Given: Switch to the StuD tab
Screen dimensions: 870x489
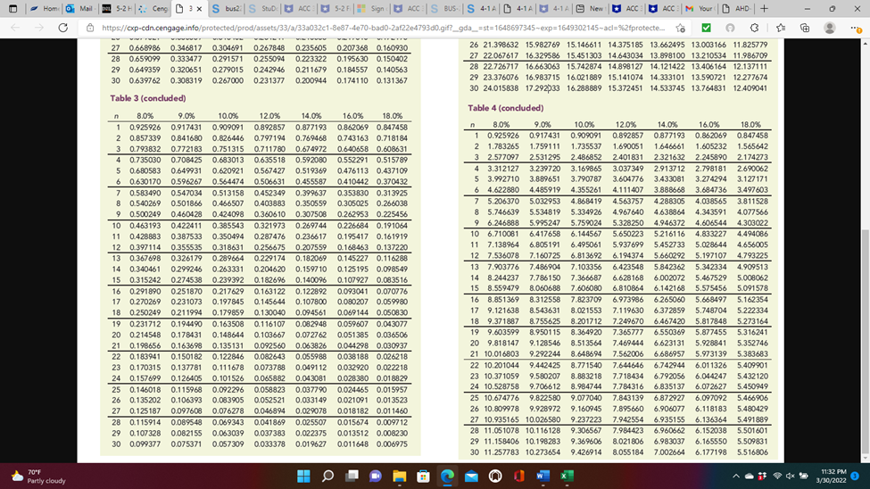Looking at the screenshot, I should [x=263, y=9].
